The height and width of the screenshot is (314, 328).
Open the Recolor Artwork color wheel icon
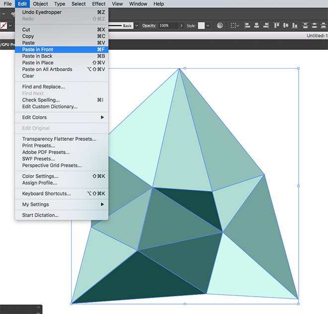(x=220, y=25)
